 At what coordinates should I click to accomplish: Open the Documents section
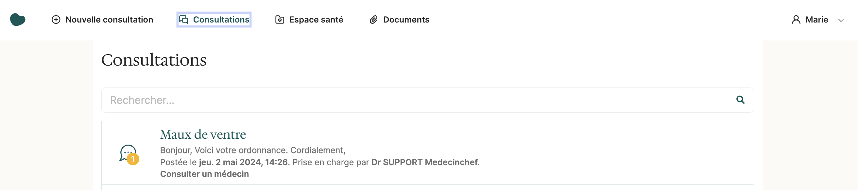[x=399, y=20]
